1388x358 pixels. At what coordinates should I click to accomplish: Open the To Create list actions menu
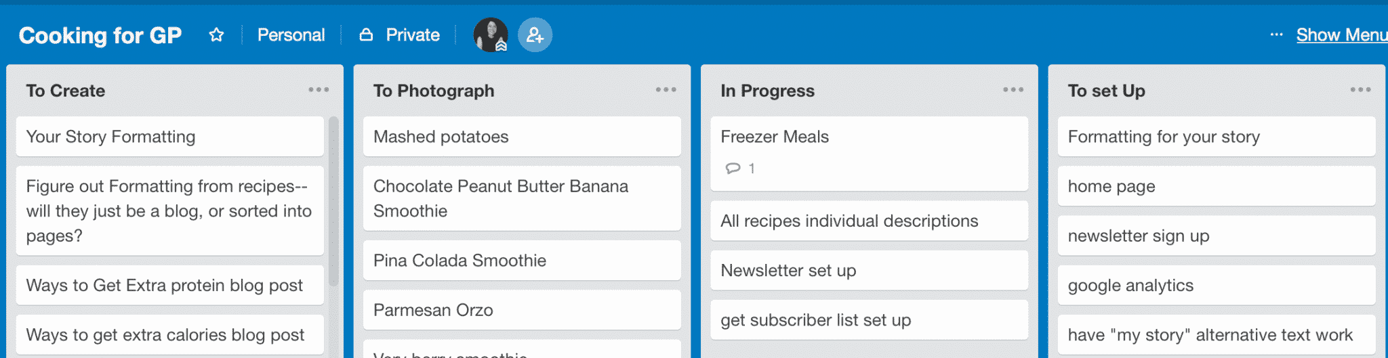pyautogui.click(x=319, y=89)
